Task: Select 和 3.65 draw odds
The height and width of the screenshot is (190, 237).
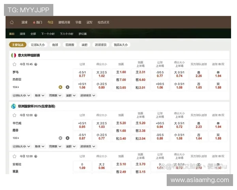Action: pyautogui.click(x=121, y=87)
